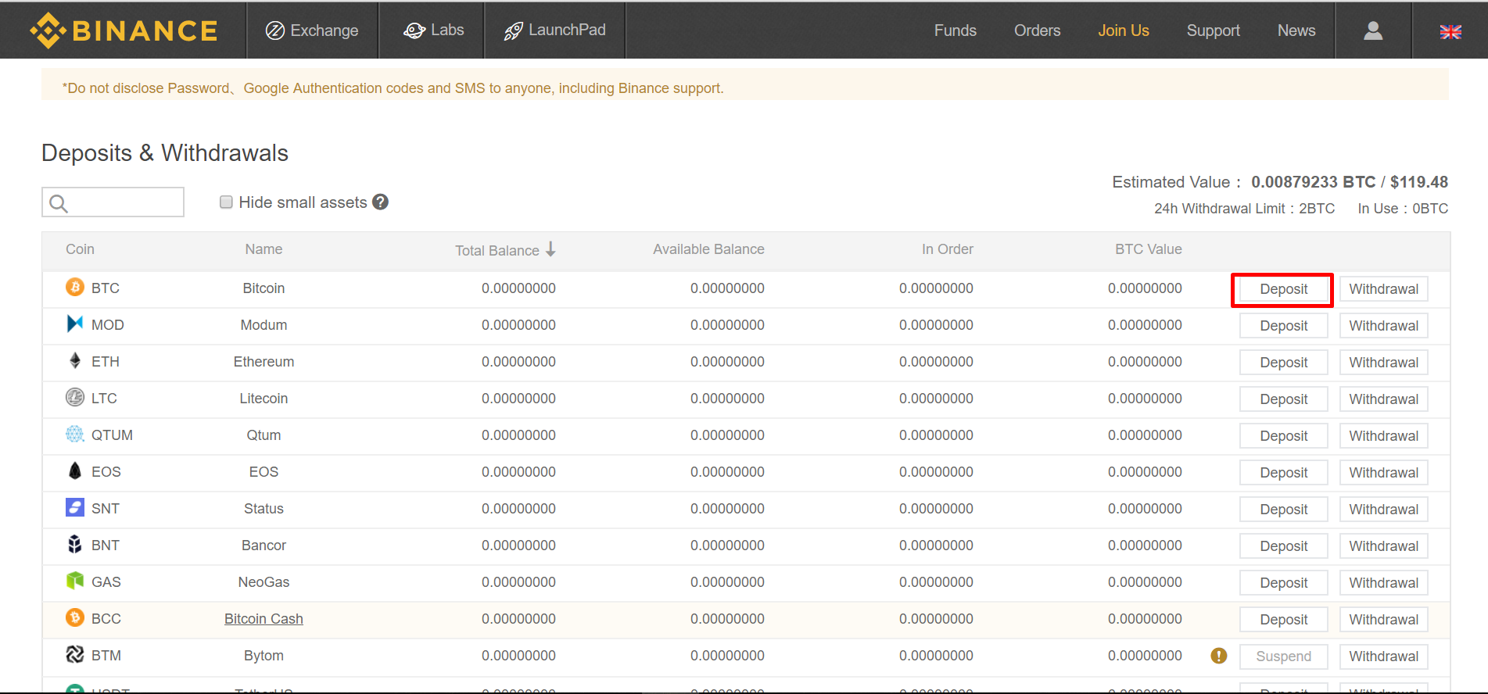Click the UK flag language selector

(1450, 31)
